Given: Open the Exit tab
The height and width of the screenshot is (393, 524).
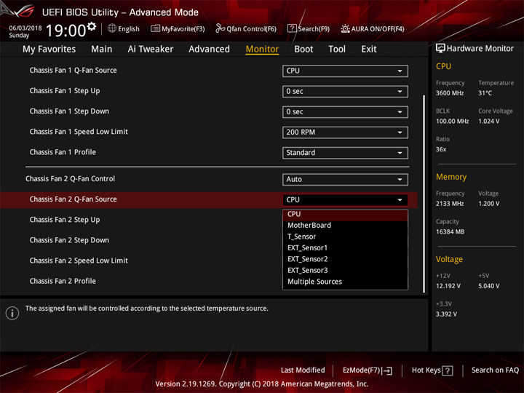Looking at the screenshot, I should [369, 49].
